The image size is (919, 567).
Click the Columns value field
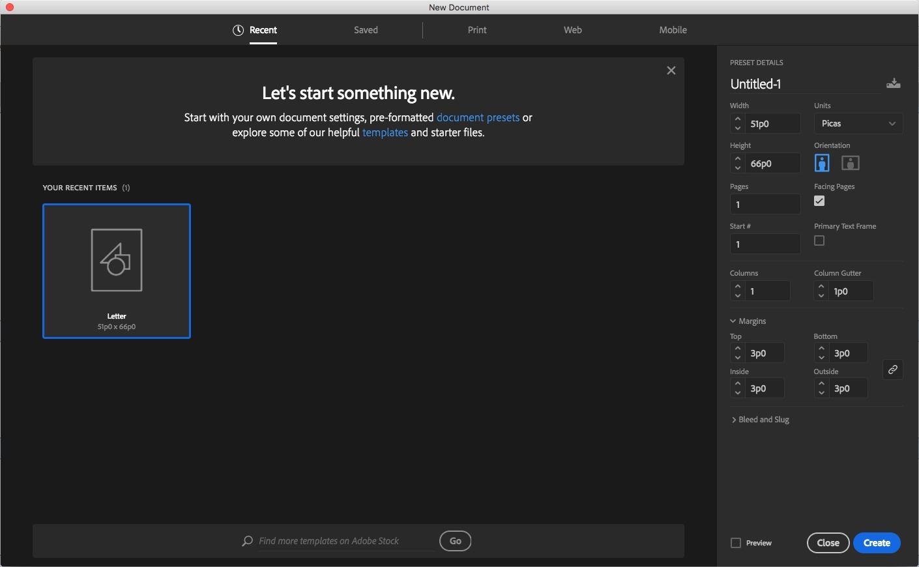click(x=768, y=291)
